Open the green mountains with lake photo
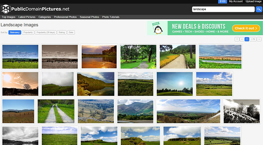The width and height of the screenshot is (263, 145). coord(135,111)
